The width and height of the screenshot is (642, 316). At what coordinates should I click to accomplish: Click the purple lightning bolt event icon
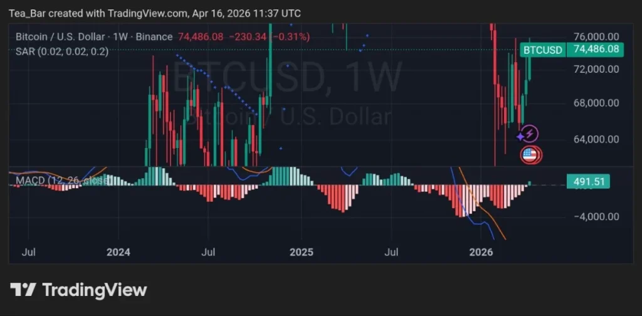point(530,133)
